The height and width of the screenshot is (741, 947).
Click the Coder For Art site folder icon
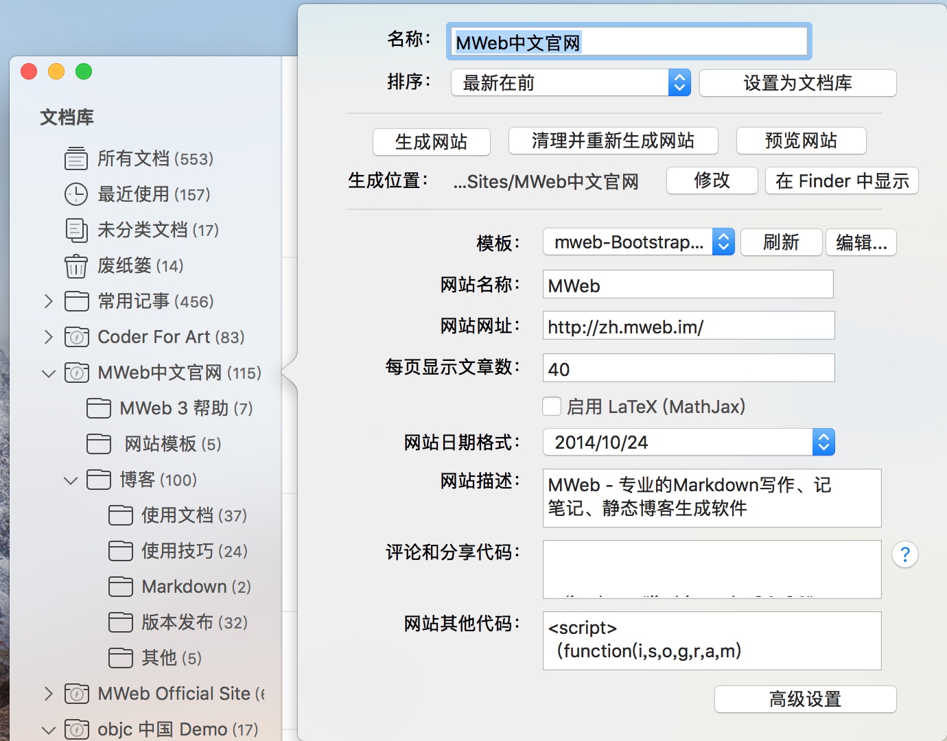pos(76,337)
